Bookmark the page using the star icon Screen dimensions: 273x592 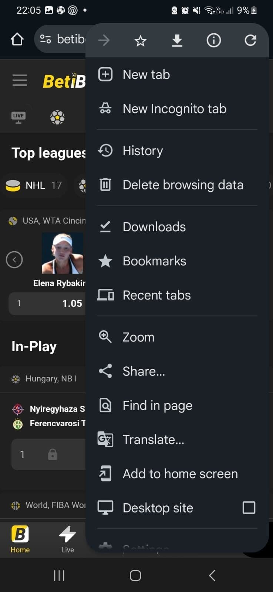click(140, 41)
